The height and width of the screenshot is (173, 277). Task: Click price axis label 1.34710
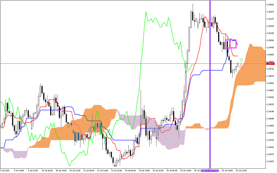(270, 69)
